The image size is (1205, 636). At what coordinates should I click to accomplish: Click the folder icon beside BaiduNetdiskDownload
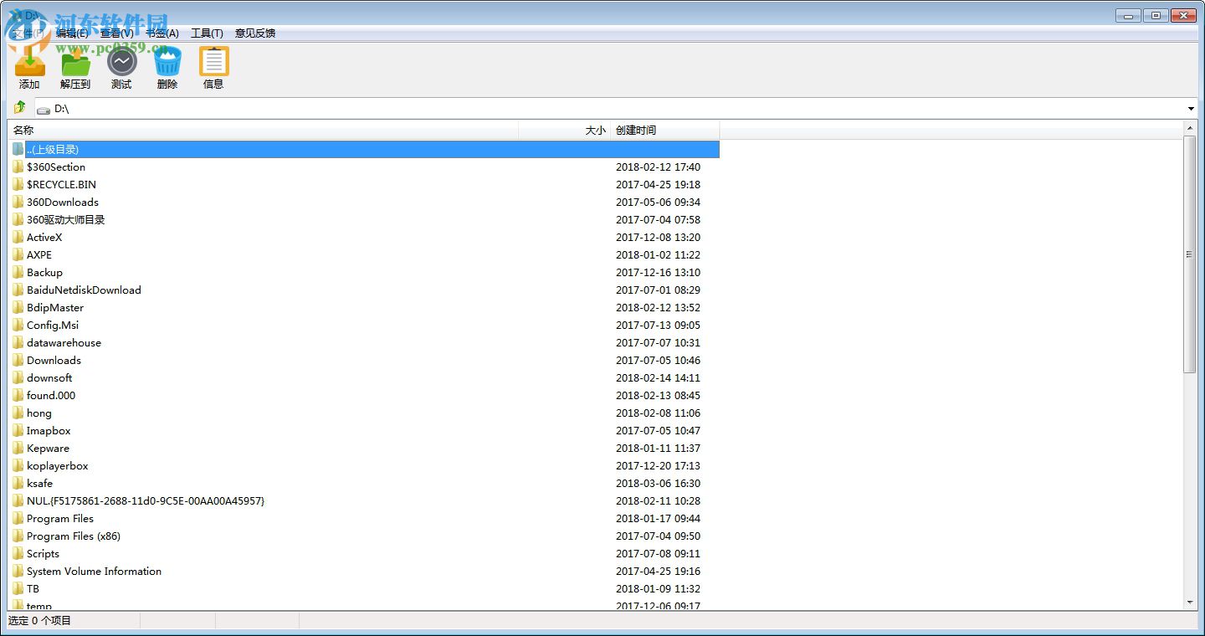[18, 290]
